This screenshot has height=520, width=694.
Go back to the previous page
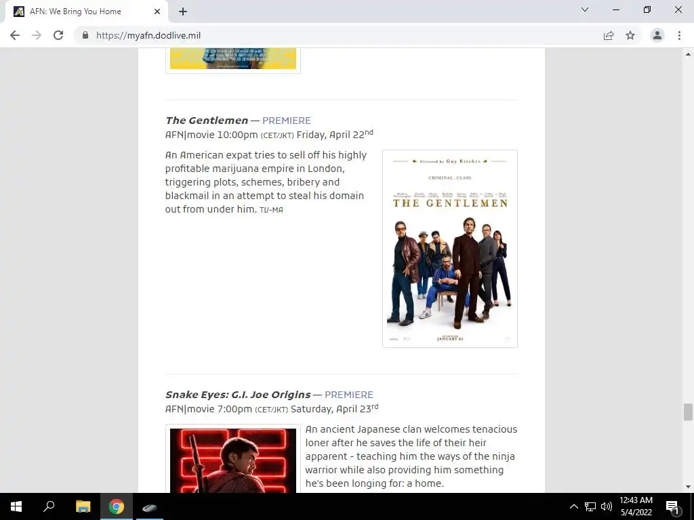[x=15, y=35]
